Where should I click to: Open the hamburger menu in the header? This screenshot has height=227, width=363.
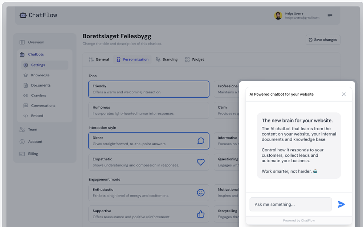coord(330,16)
